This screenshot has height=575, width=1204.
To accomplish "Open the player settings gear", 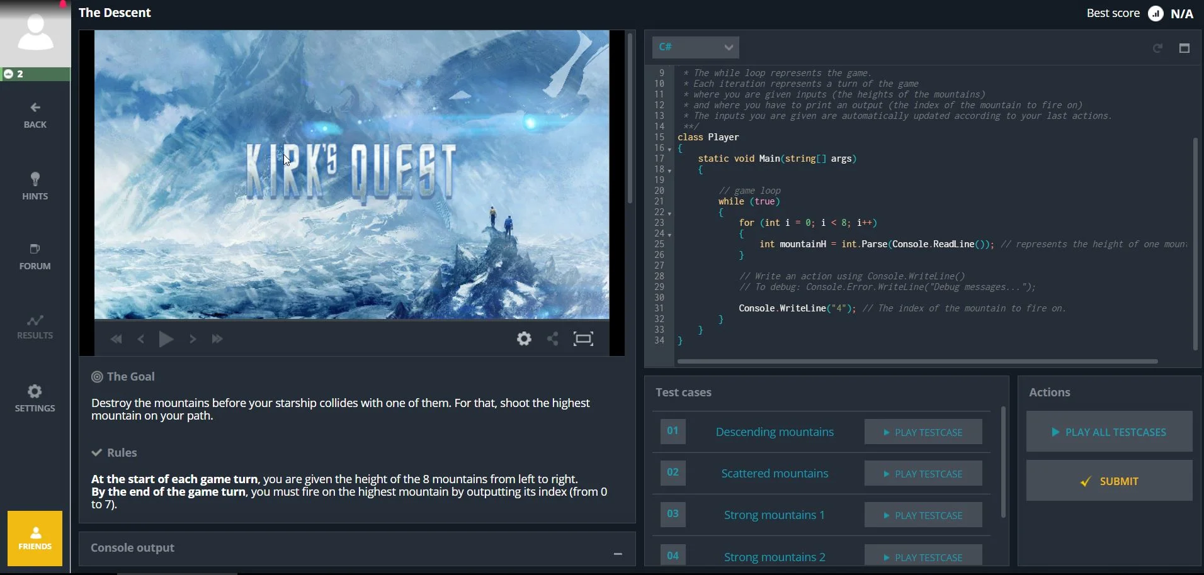I will 524,339.
